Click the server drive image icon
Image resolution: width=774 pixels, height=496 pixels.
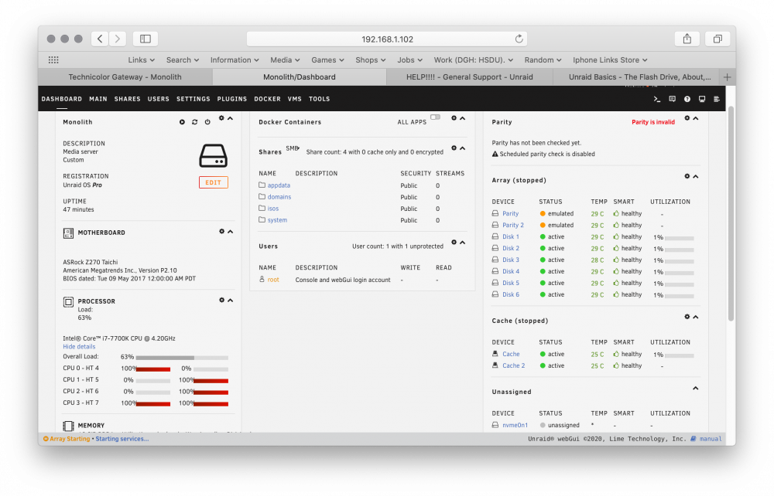214,155
